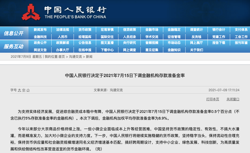Click THE PEOPLE'S BANK OF CHINA header text
The width and height of the screenshot is (250, 153).
(x=75, y=17)
